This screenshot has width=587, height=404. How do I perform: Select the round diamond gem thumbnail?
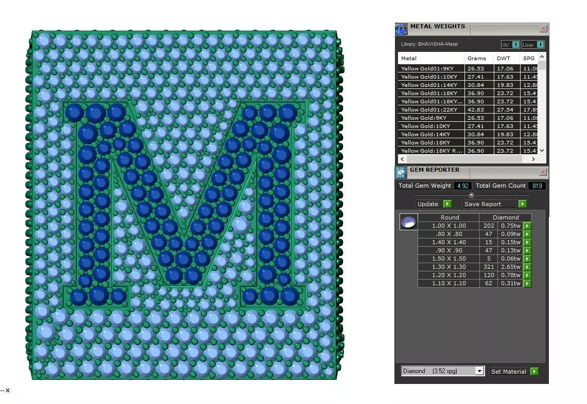coord(408,222)
